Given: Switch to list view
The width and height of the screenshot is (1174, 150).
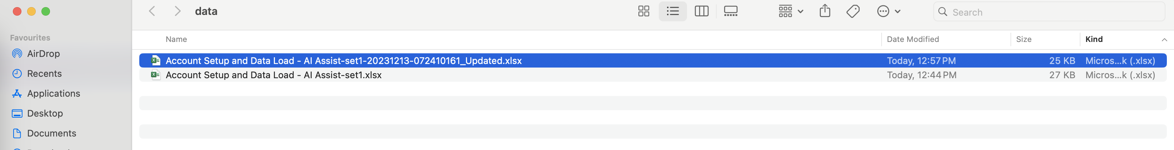Looking at the screenshot, I should pyautogui.click(x=672, y=11).
